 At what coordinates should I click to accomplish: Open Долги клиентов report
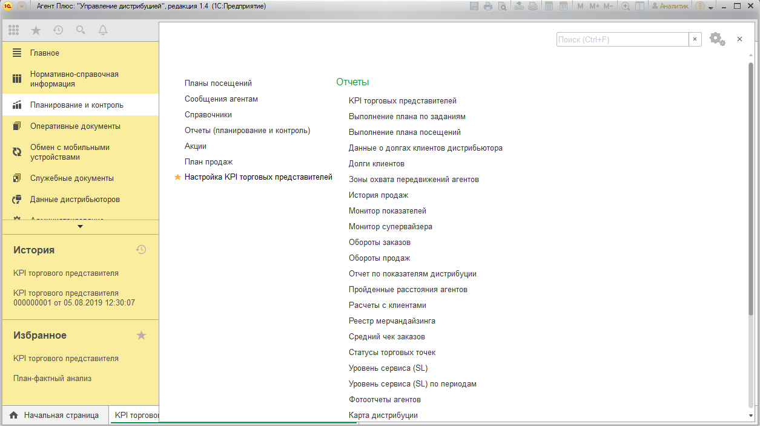point(377,163)
